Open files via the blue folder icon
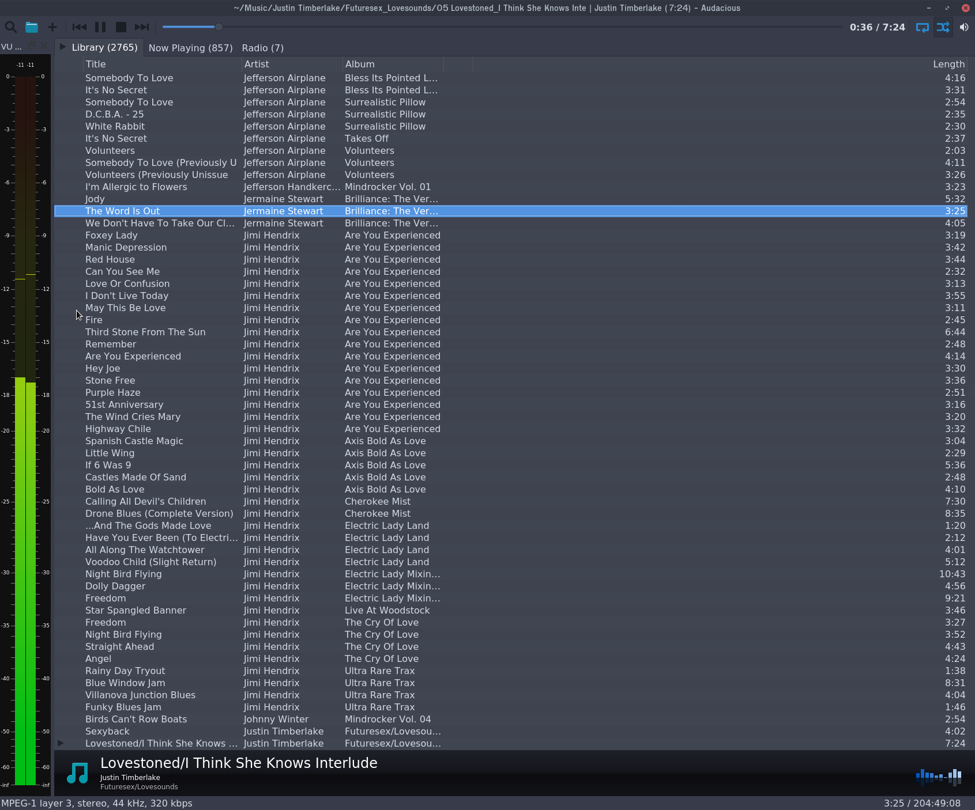This screenshot has height=810, width=975. pyautogui.click(x=32, y=27)
